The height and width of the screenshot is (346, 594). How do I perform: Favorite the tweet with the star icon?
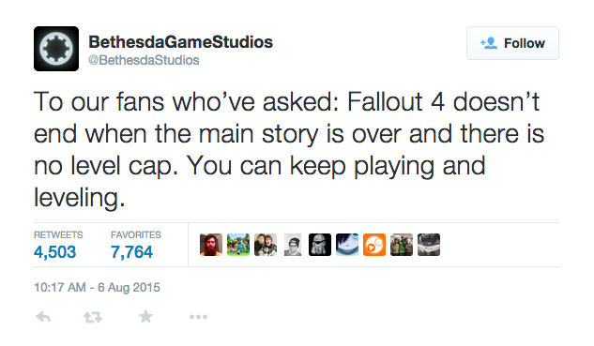[145, 316]
